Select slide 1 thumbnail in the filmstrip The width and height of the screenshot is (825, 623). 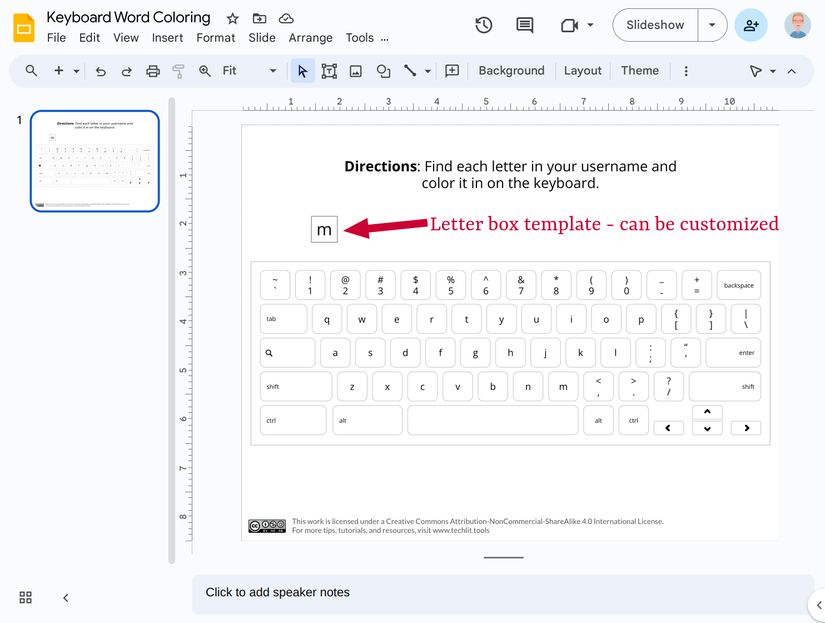(95, 161)
